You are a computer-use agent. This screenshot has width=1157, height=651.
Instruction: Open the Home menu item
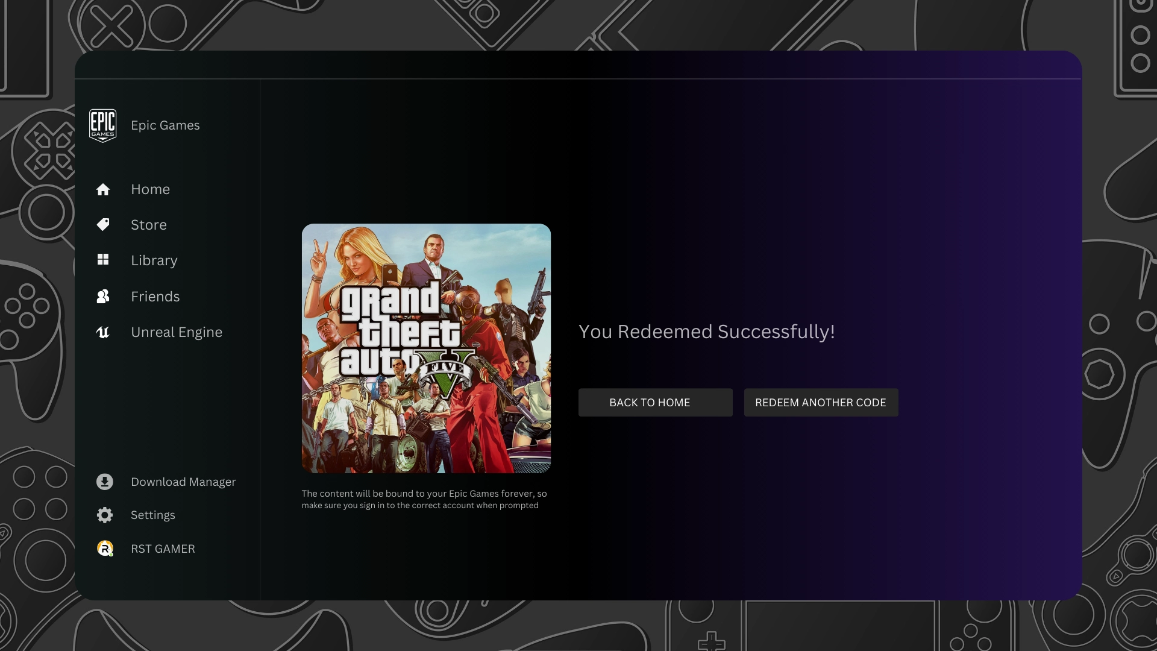point(151,189)
